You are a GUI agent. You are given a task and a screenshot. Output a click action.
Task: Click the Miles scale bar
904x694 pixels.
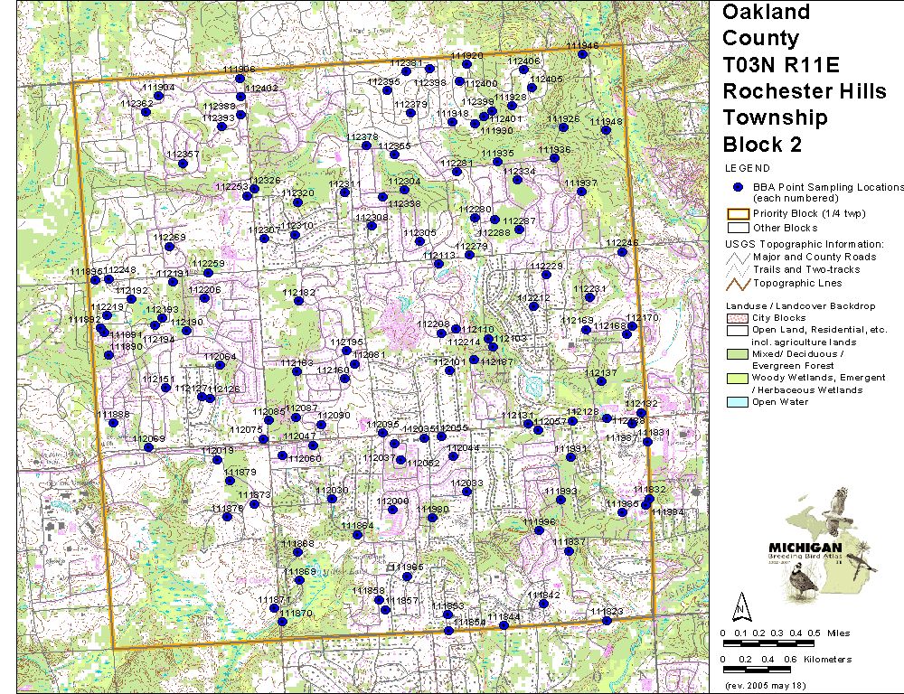758,642
